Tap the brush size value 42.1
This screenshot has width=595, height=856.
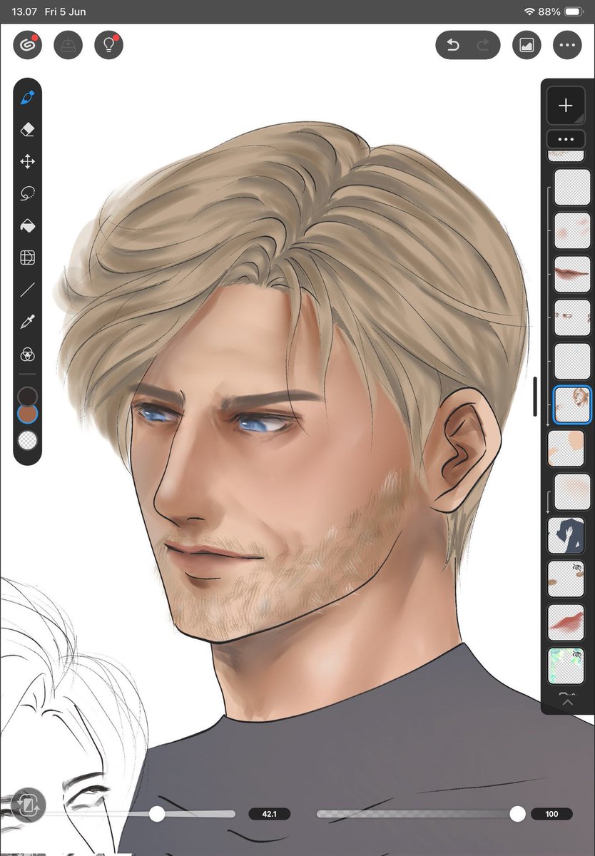[x=269, y=814]
